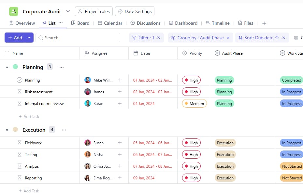Screen dimensions: 303x195
Task: Mark the Planning task completion circle
Action: click(x=20, y=80)
